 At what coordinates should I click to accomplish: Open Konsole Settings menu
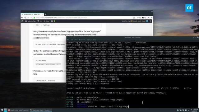pos(89,40)
